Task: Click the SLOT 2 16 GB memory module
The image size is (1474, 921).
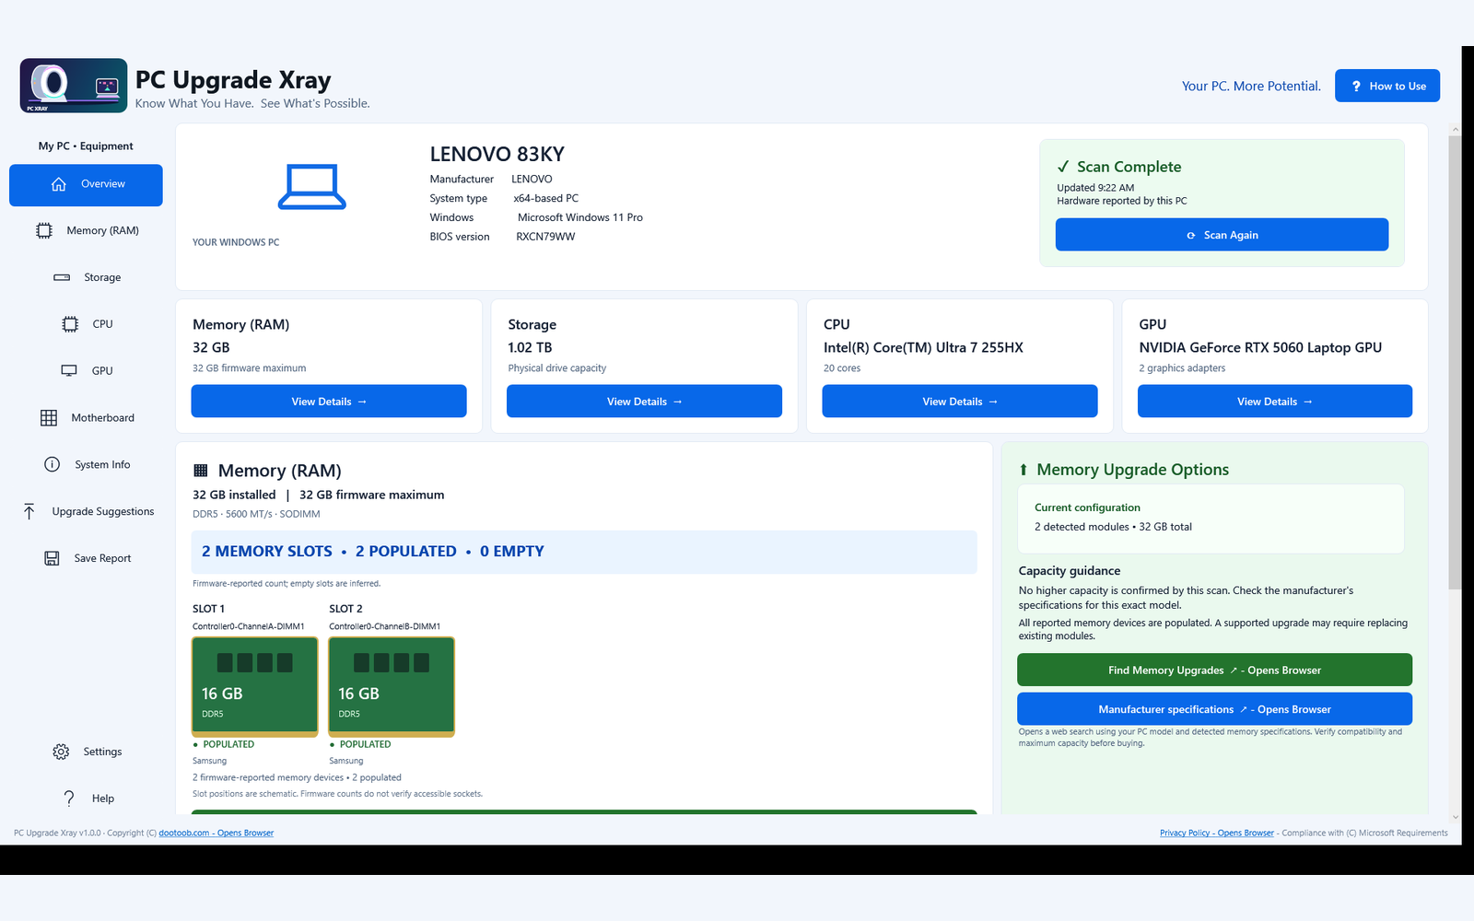Action: tap(392, 687)
